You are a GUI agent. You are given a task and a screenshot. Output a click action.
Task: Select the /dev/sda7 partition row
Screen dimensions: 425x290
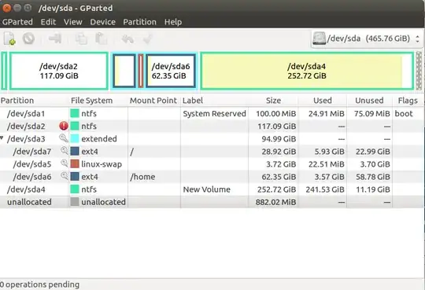tap(212, 152)
